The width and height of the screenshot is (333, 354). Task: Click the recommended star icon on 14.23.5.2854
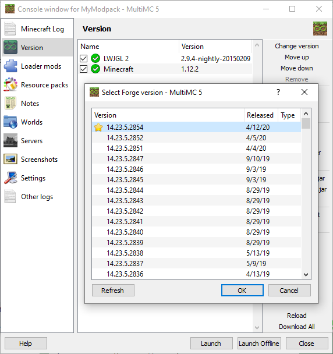click(x=98, y=127)
